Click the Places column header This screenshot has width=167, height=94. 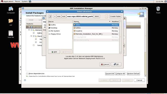pyautogui.click(x=60, y=22)
